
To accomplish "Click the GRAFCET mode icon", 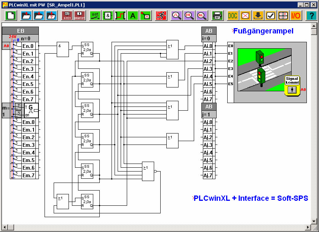I will click(80, 16).
